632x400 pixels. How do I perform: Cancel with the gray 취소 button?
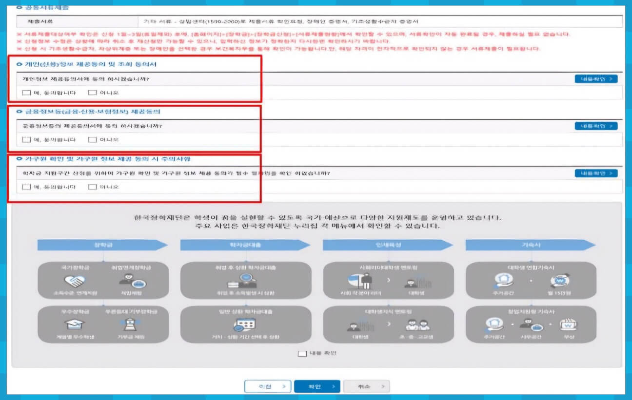pyautogui.click(x=366, y=386)
